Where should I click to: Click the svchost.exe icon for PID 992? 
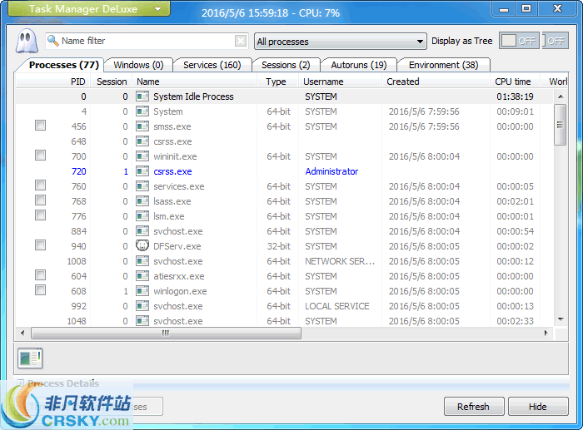tap(142, 306)
